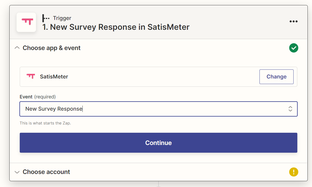Open the Event dropdown arrows
312x187 pixels.
(290, 109)
